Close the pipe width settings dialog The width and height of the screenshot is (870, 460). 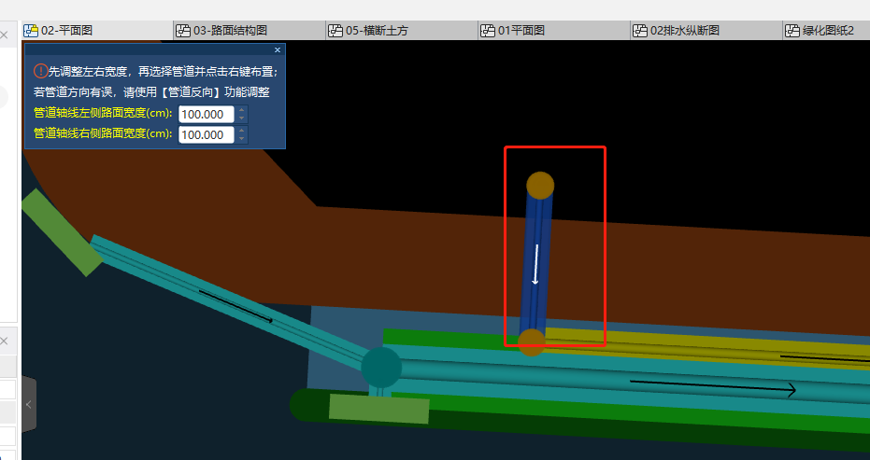tap(278, 49)
